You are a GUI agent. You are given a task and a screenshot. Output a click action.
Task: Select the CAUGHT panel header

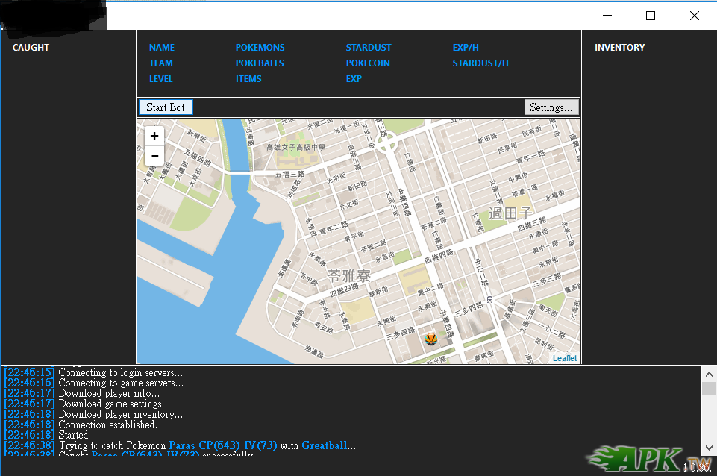(x=31, y=48)
